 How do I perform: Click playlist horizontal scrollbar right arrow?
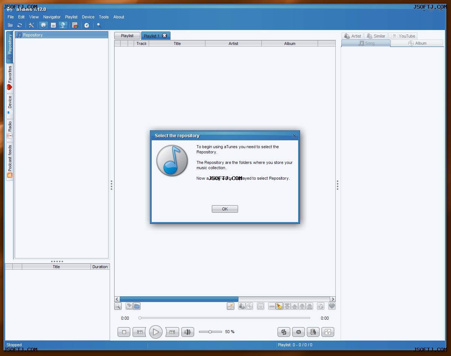[x=333, y=299]
